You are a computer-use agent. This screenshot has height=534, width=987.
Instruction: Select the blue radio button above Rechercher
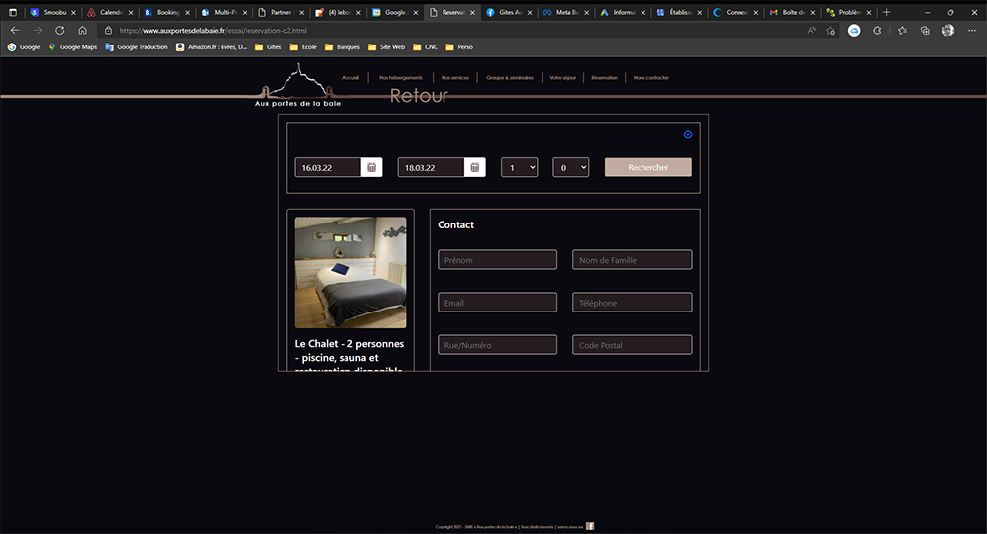688,133
